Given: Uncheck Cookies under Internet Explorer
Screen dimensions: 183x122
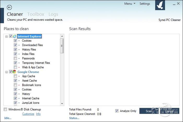Looking at the screenshot, I should click(x=15, y=41).
